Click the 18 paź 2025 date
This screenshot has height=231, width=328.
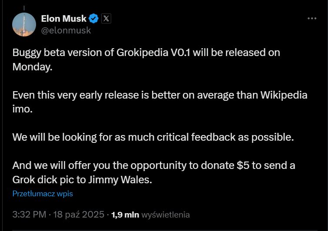[80, 214]
